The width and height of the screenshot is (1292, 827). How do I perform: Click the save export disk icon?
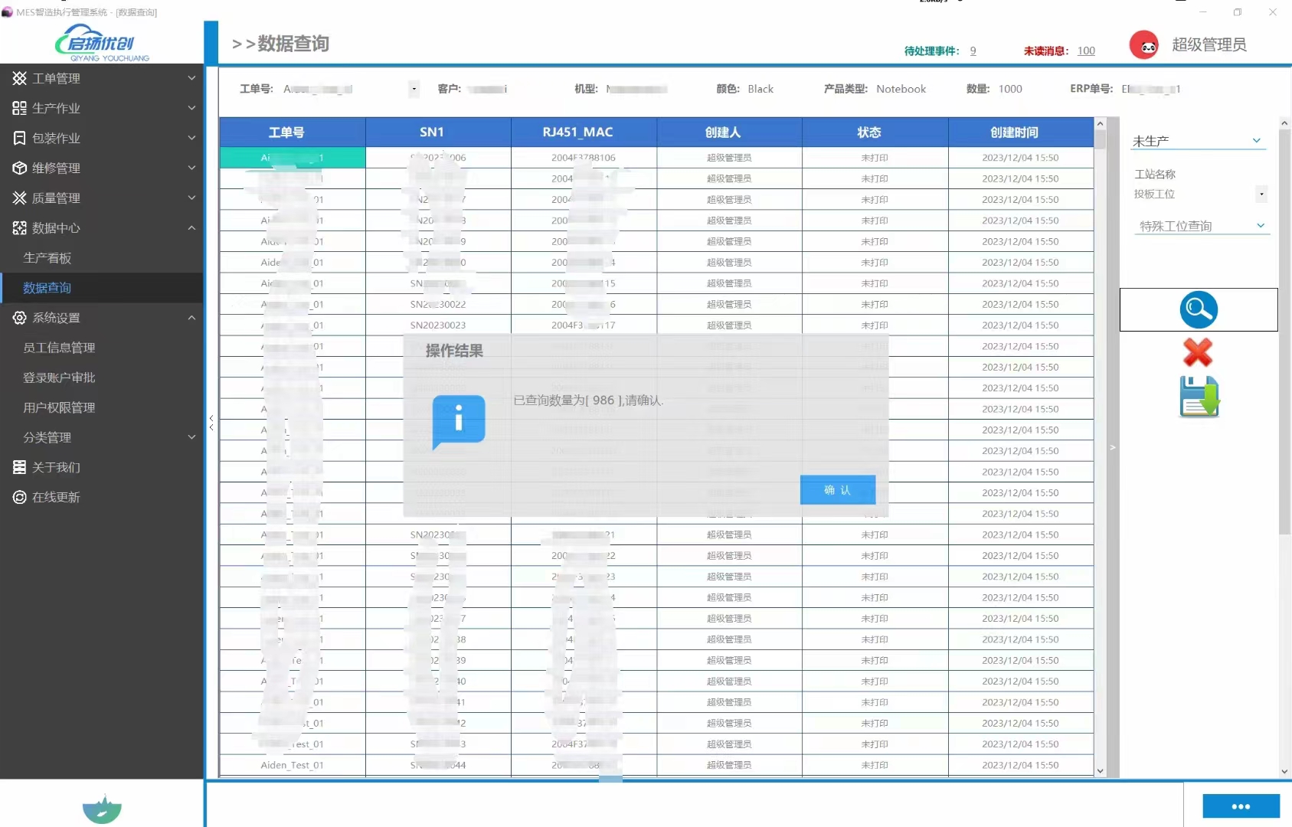(x=1199, y=397)
